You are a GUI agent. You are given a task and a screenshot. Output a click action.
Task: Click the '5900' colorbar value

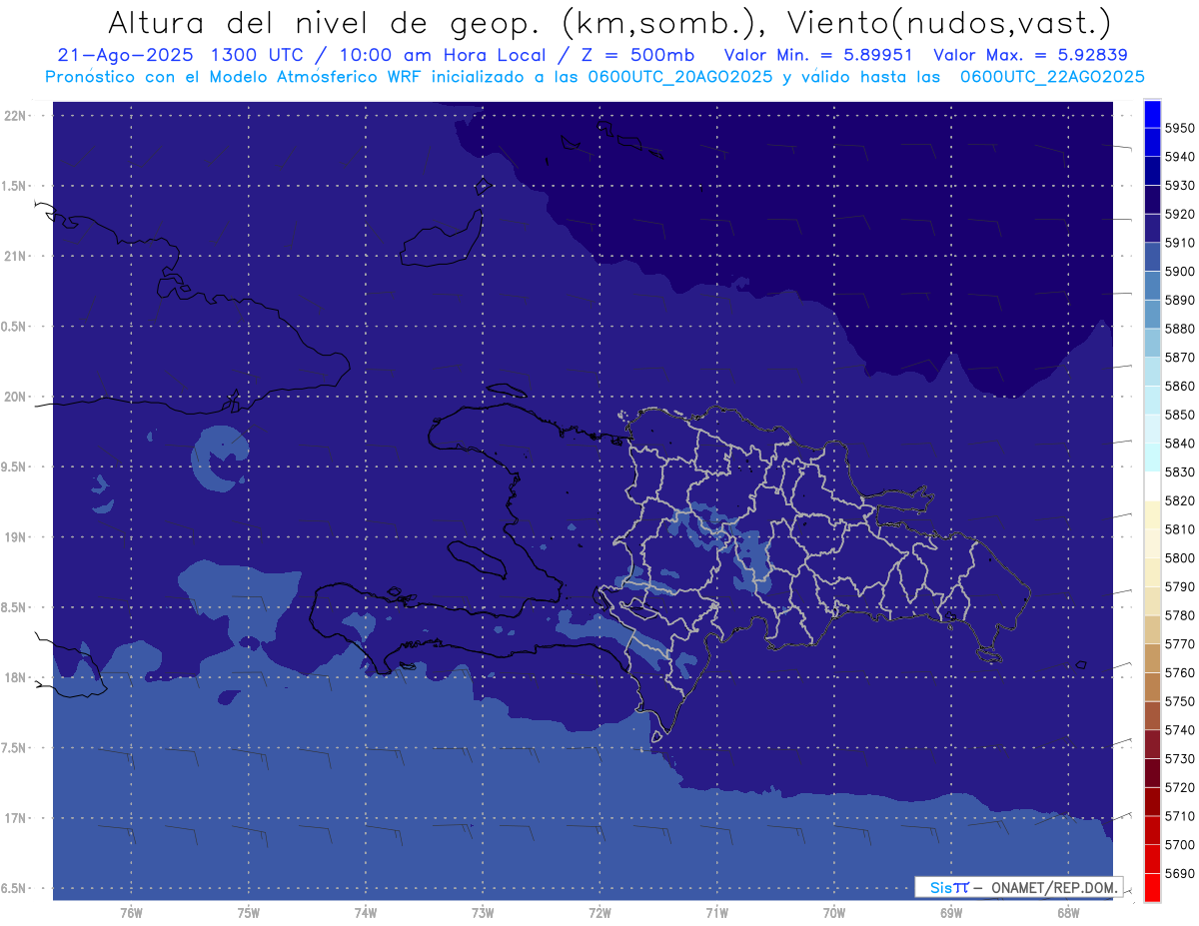1180,271
